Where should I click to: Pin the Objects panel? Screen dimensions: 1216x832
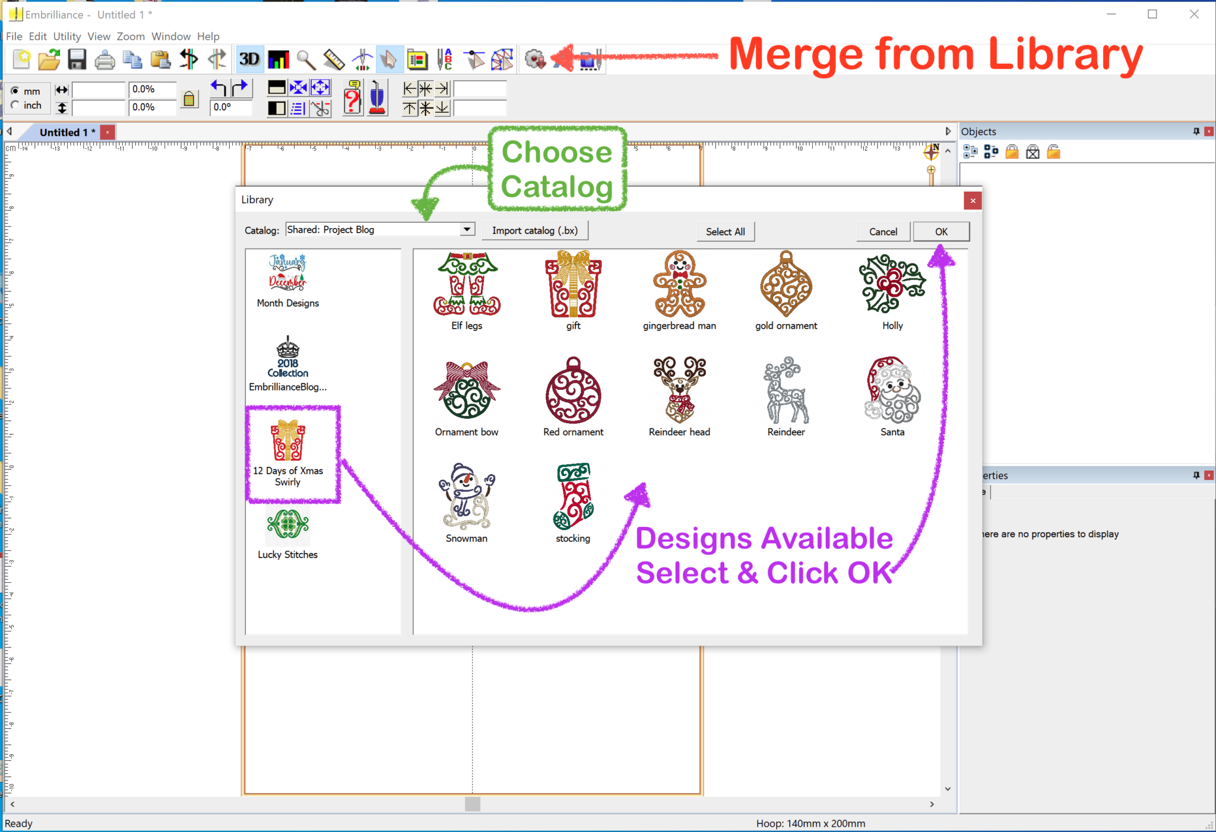(x=1196, y=131)
